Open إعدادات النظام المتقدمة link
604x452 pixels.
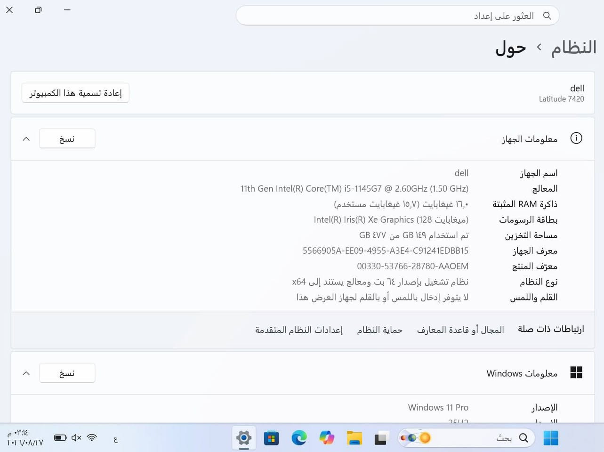click(299, 330)
